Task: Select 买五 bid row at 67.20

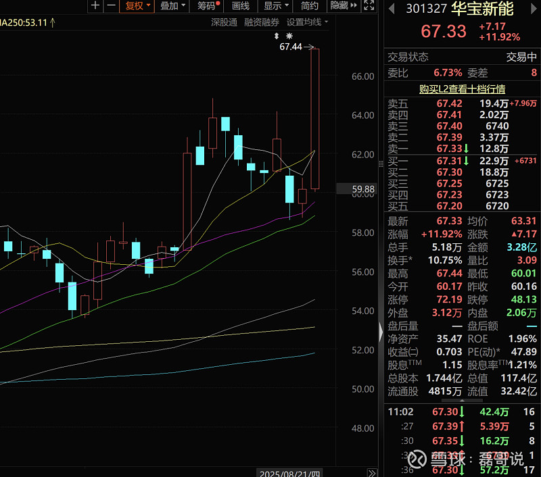Action: tap(462, 206)
